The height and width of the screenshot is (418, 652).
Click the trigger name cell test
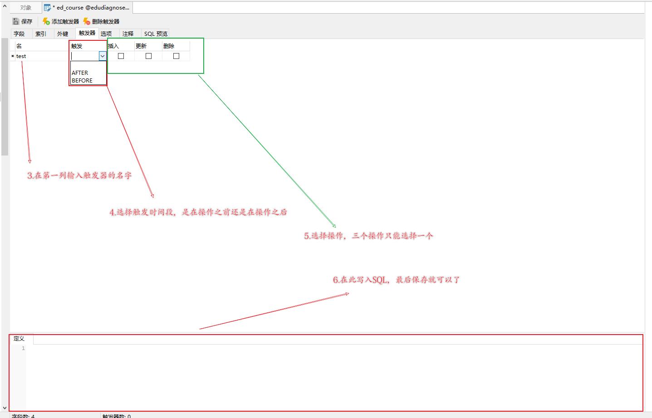pyautogui.click(x=42, y=56)
